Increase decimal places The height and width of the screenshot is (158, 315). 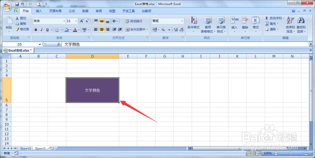(x=175, y=30)
